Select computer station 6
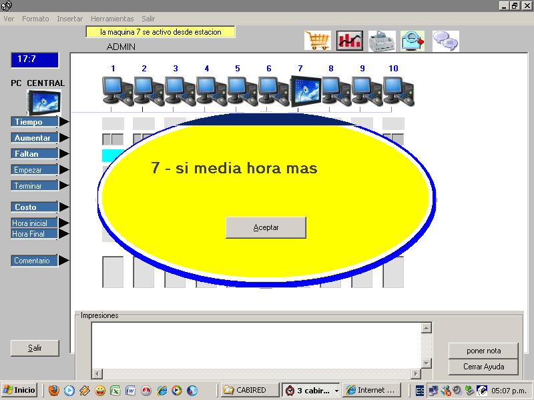534x400 pixels. 273,91
